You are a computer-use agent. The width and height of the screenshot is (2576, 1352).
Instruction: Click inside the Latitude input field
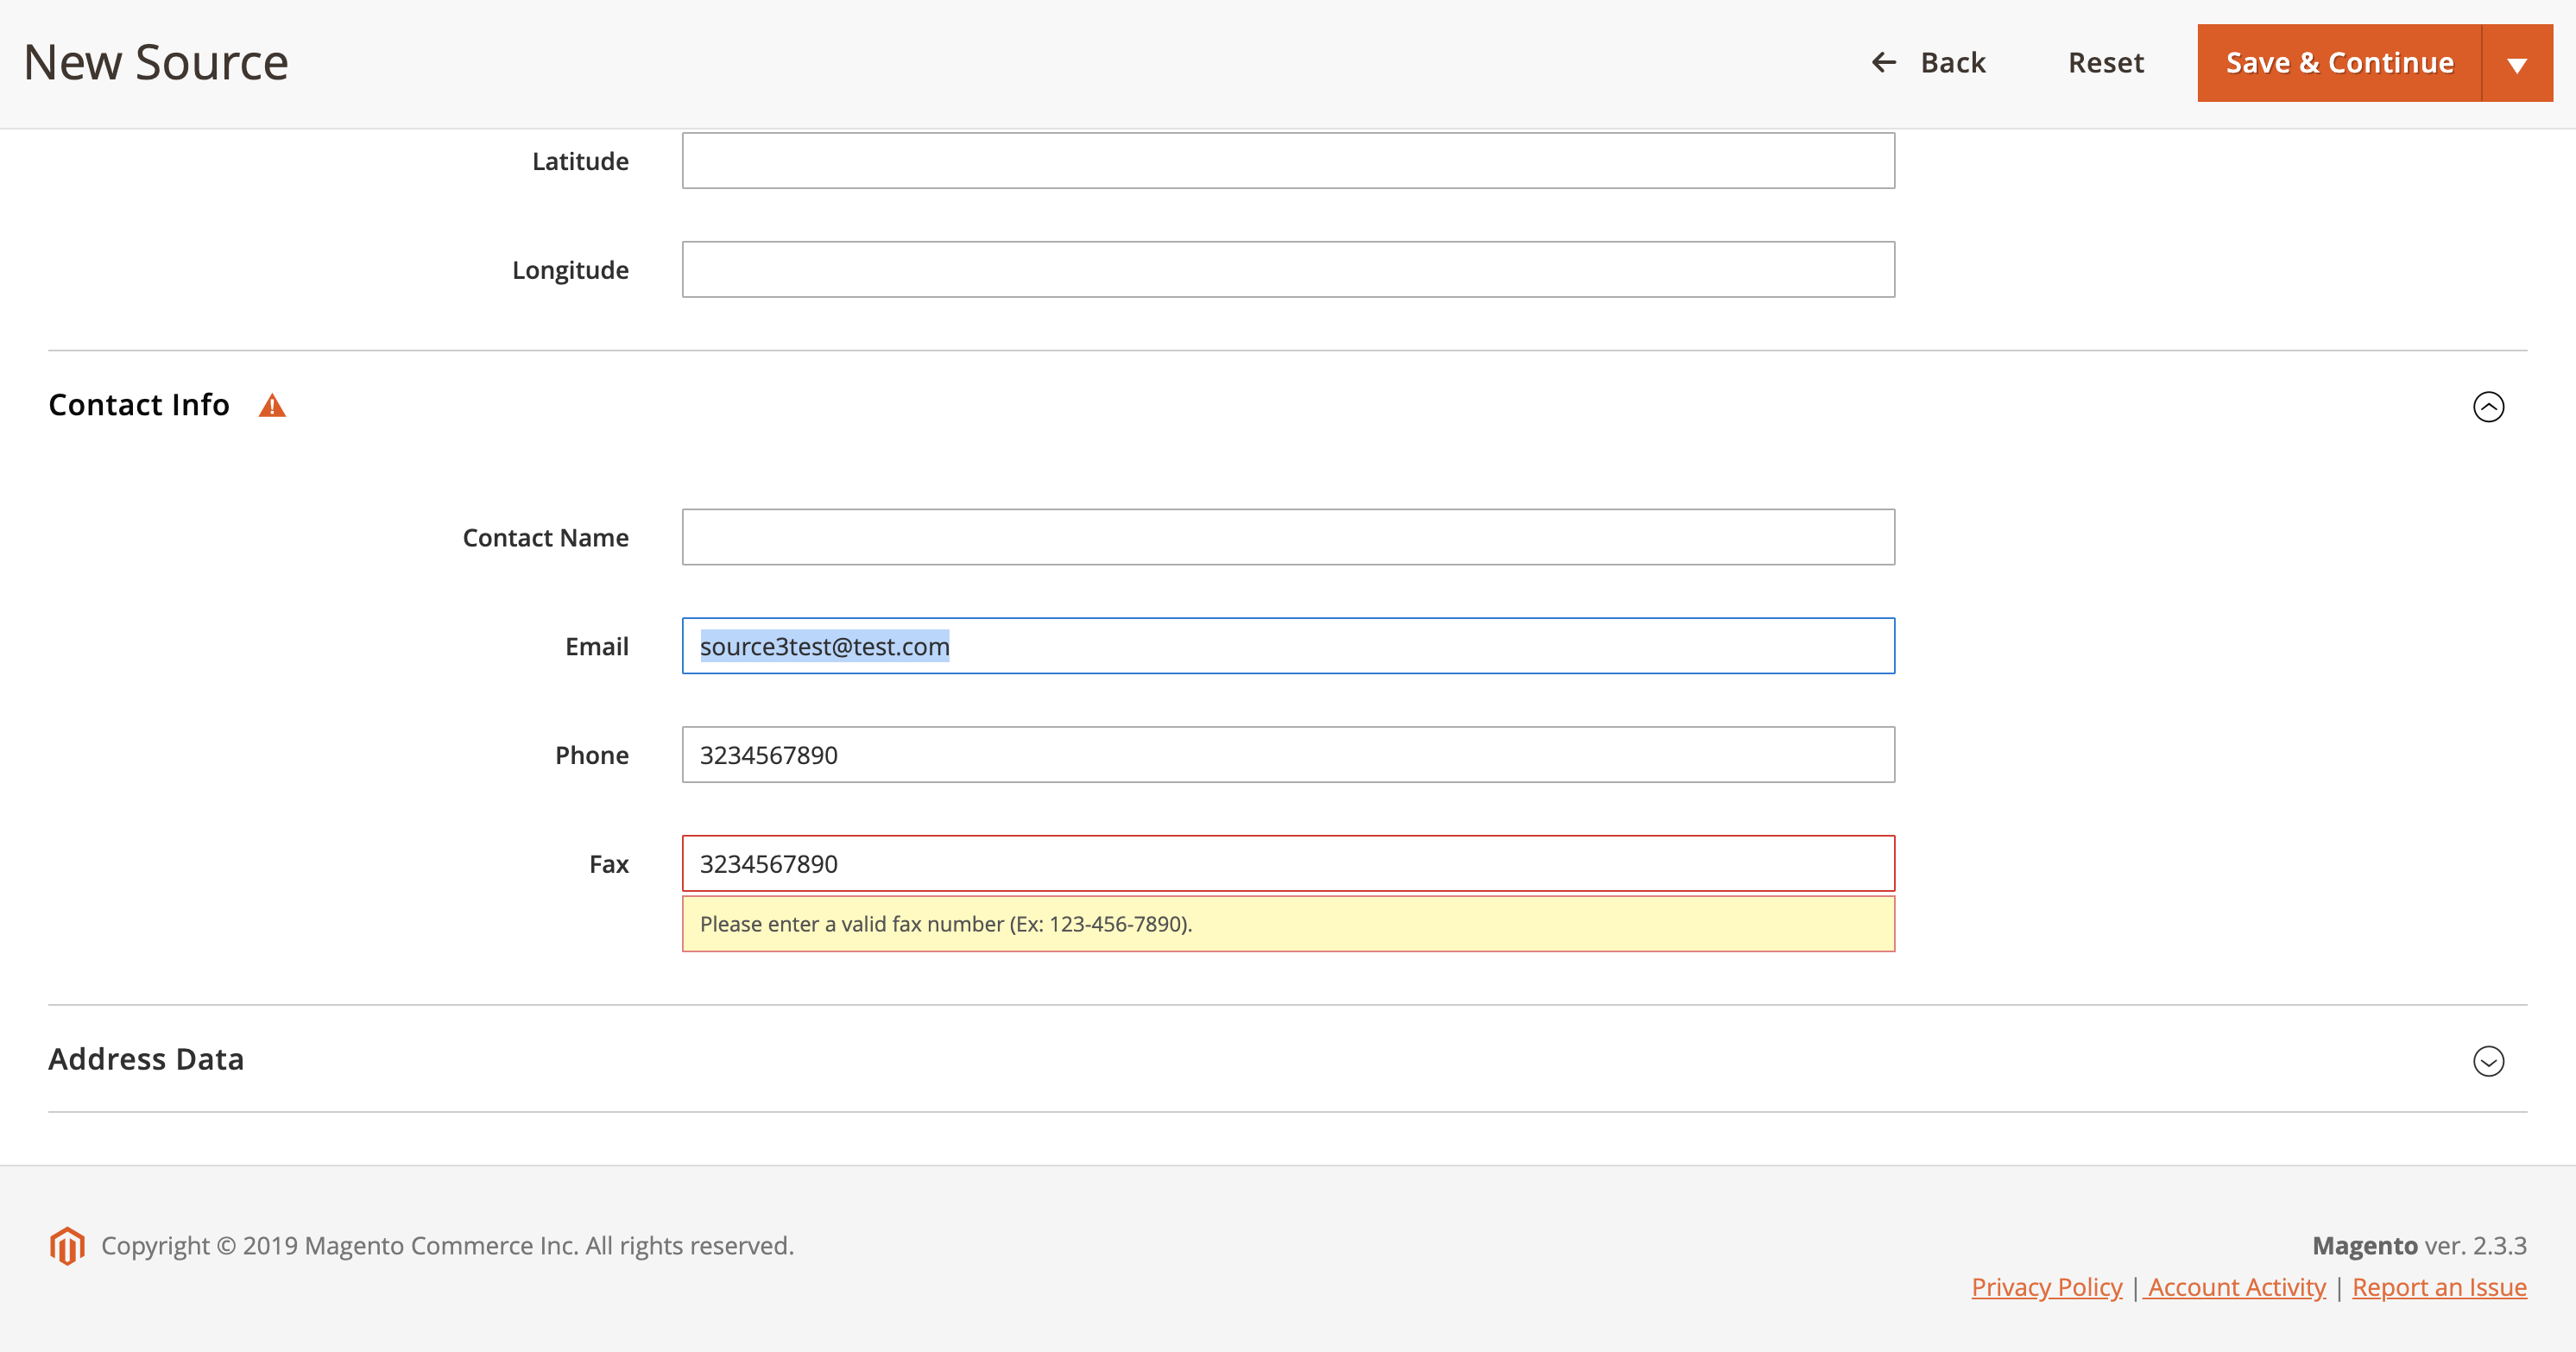(x=1288, y=160)
